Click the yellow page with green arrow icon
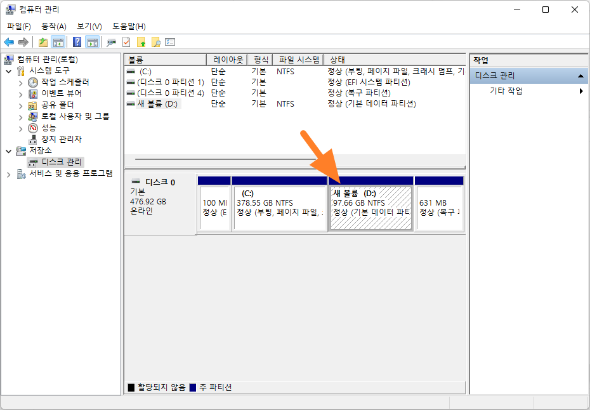Screen dimensions: 590x410 pos(141,42)
